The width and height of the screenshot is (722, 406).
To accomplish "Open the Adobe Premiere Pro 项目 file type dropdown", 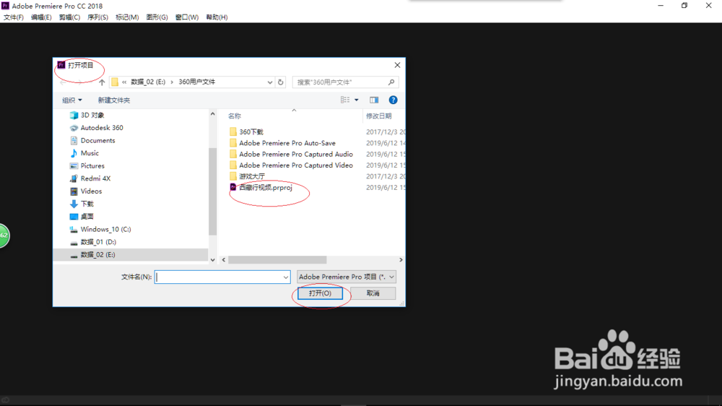I will tap(347, 277).
